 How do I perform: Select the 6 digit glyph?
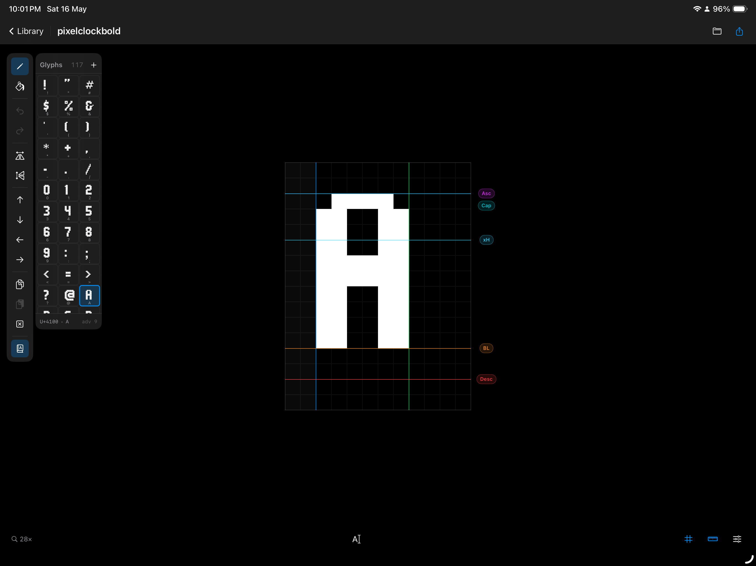click(x=48, y=233)
